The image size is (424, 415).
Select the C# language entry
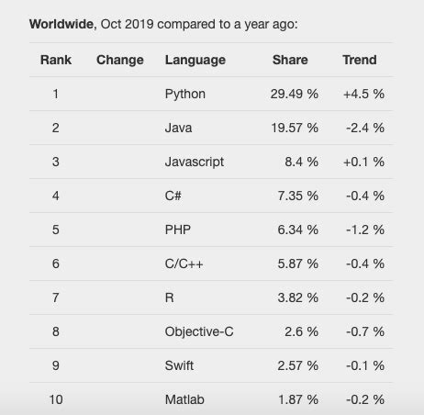(173, 196)
